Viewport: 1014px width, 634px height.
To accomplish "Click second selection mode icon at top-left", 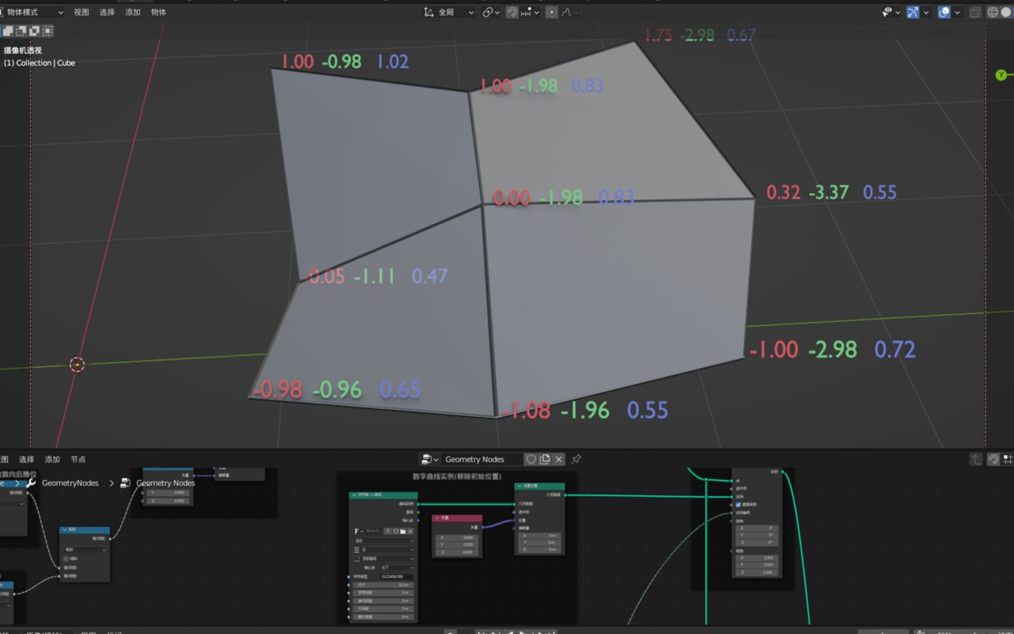I will coord(21,31).
